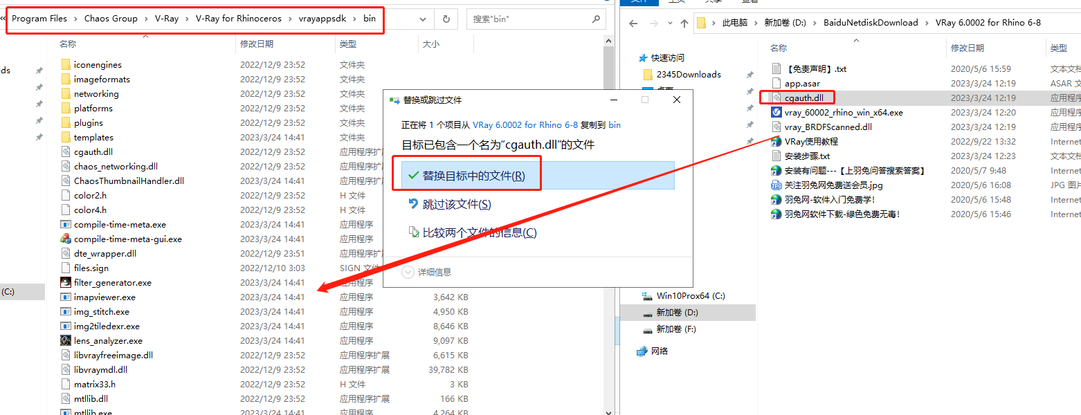Image resolution: width=1081 pixels, height=415 pixels.
Task: Select filter_generator.exe icon
Action: pyautogui.click(x=66, y=282)
